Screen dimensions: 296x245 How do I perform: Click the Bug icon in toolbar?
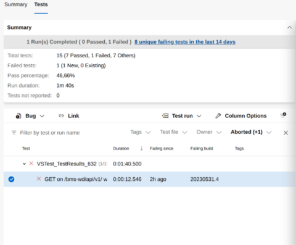pyautogui.click(x=18, y=116)
